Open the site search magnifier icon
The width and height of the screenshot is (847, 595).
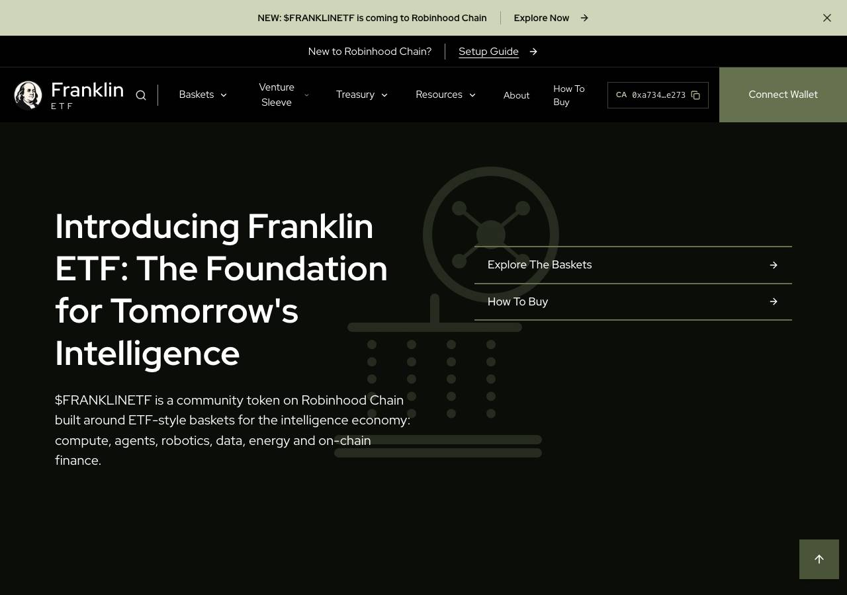pos(141,95)
